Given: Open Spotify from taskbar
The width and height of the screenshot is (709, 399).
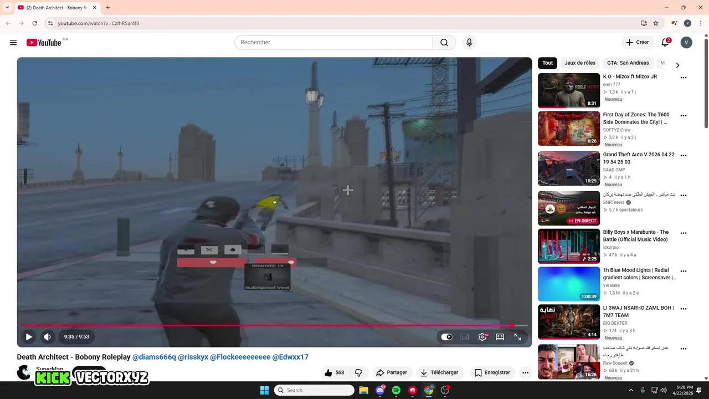Looking at the screenshot, I should [x=396, y=390].
